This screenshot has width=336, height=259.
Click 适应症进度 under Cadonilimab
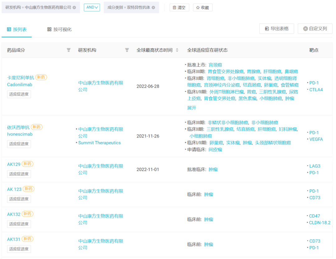tap(19, 94)
